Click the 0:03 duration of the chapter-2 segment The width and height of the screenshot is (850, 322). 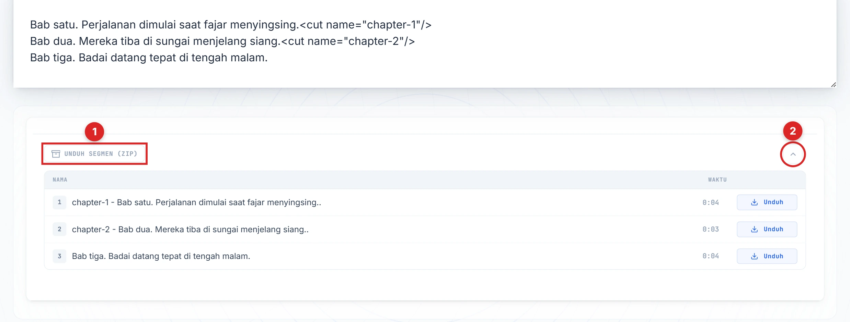pyautogui.click(x=710, y=229)
